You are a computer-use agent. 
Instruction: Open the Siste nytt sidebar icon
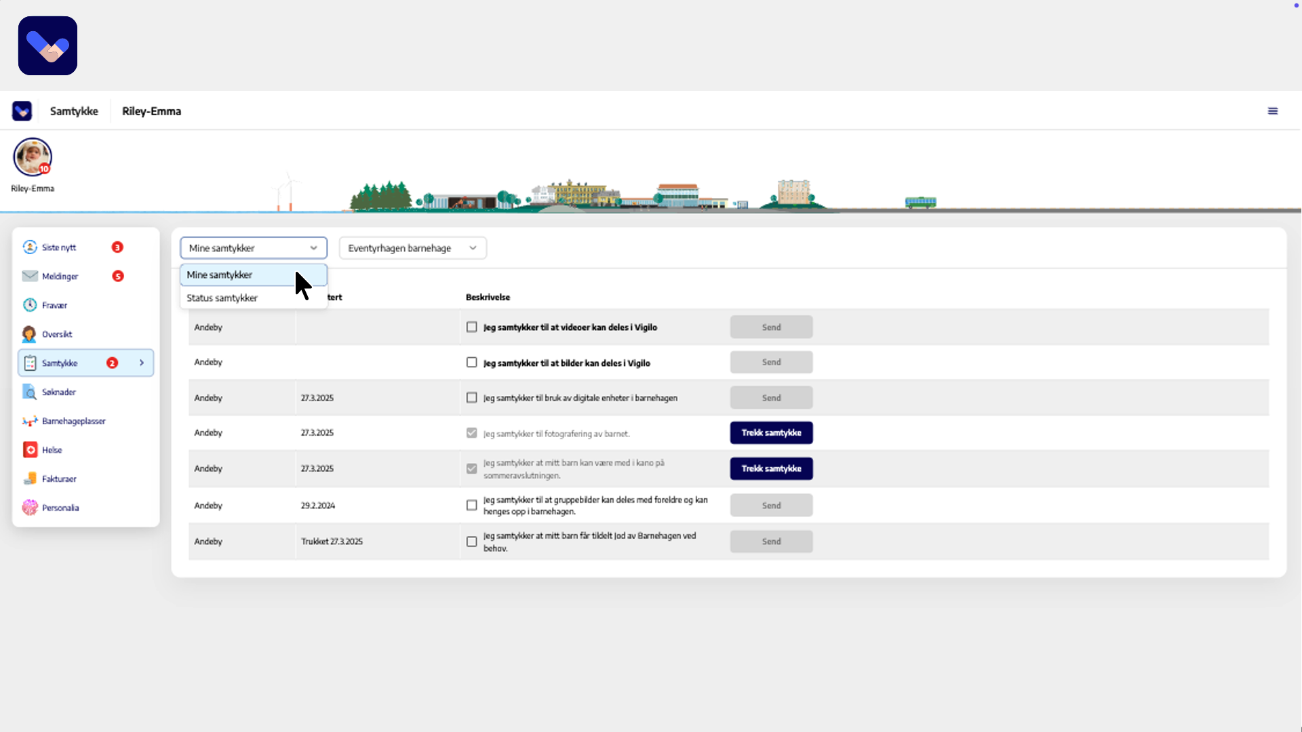[x=30, y=247]
